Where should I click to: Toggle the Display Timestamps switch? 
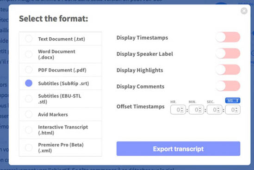click(228, 37)
